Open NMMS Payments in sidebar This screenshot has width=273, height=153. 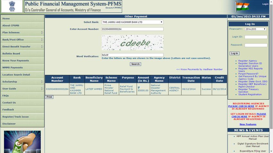click(x=22, y=68)
